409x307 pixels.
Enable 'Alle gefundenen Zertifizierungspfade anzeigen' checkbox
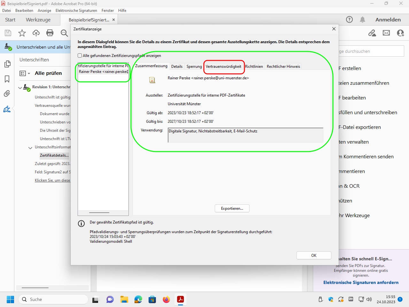pos(80,56)
